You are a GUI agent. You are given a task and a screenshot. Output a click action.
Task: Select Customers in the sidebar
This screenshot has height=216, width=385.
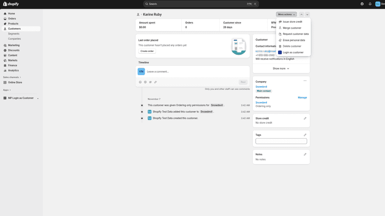click(21, 29)
